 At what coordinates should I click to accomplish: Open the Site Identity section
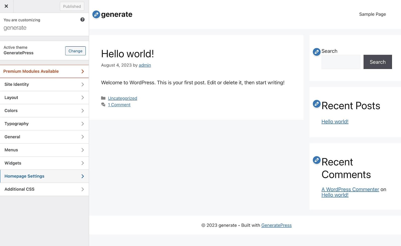44,85
